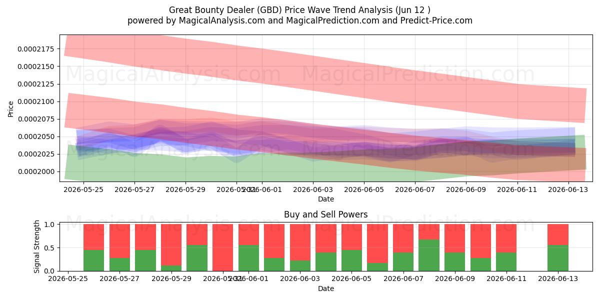600x300 pixels.
Task: Click the green buy bar above 2026-06-07
Action: [403, 262]
